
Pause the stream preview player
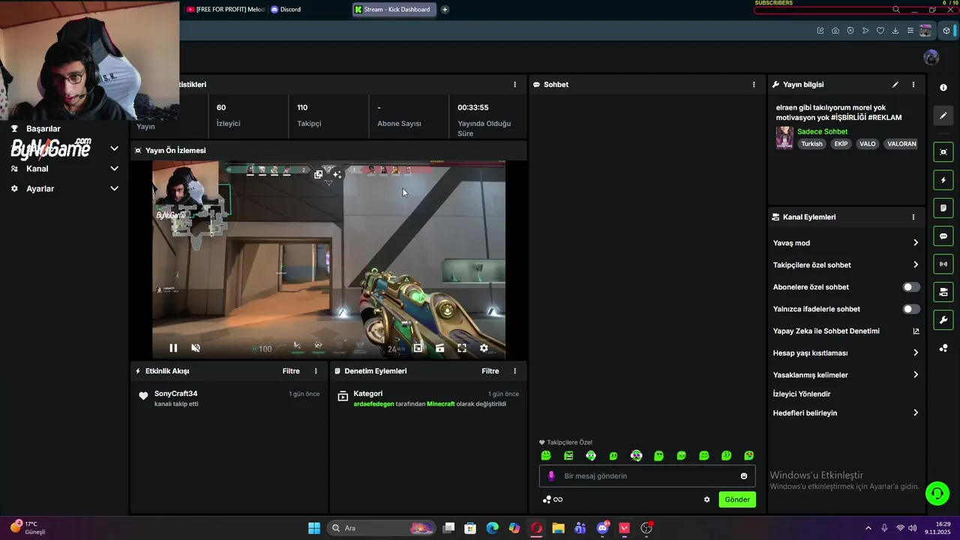(x=173, y=348)
